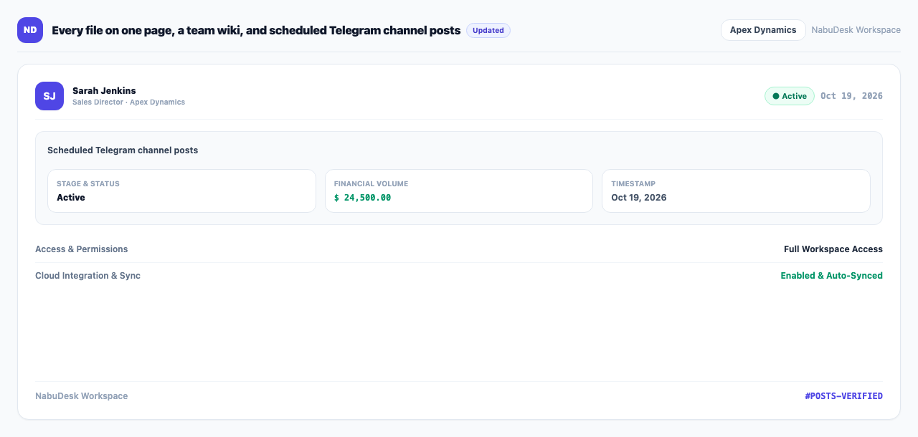Screen dimensions: 918x437
Task: Click the NabuDesk Workspace header label
Action: pos(856,30)
